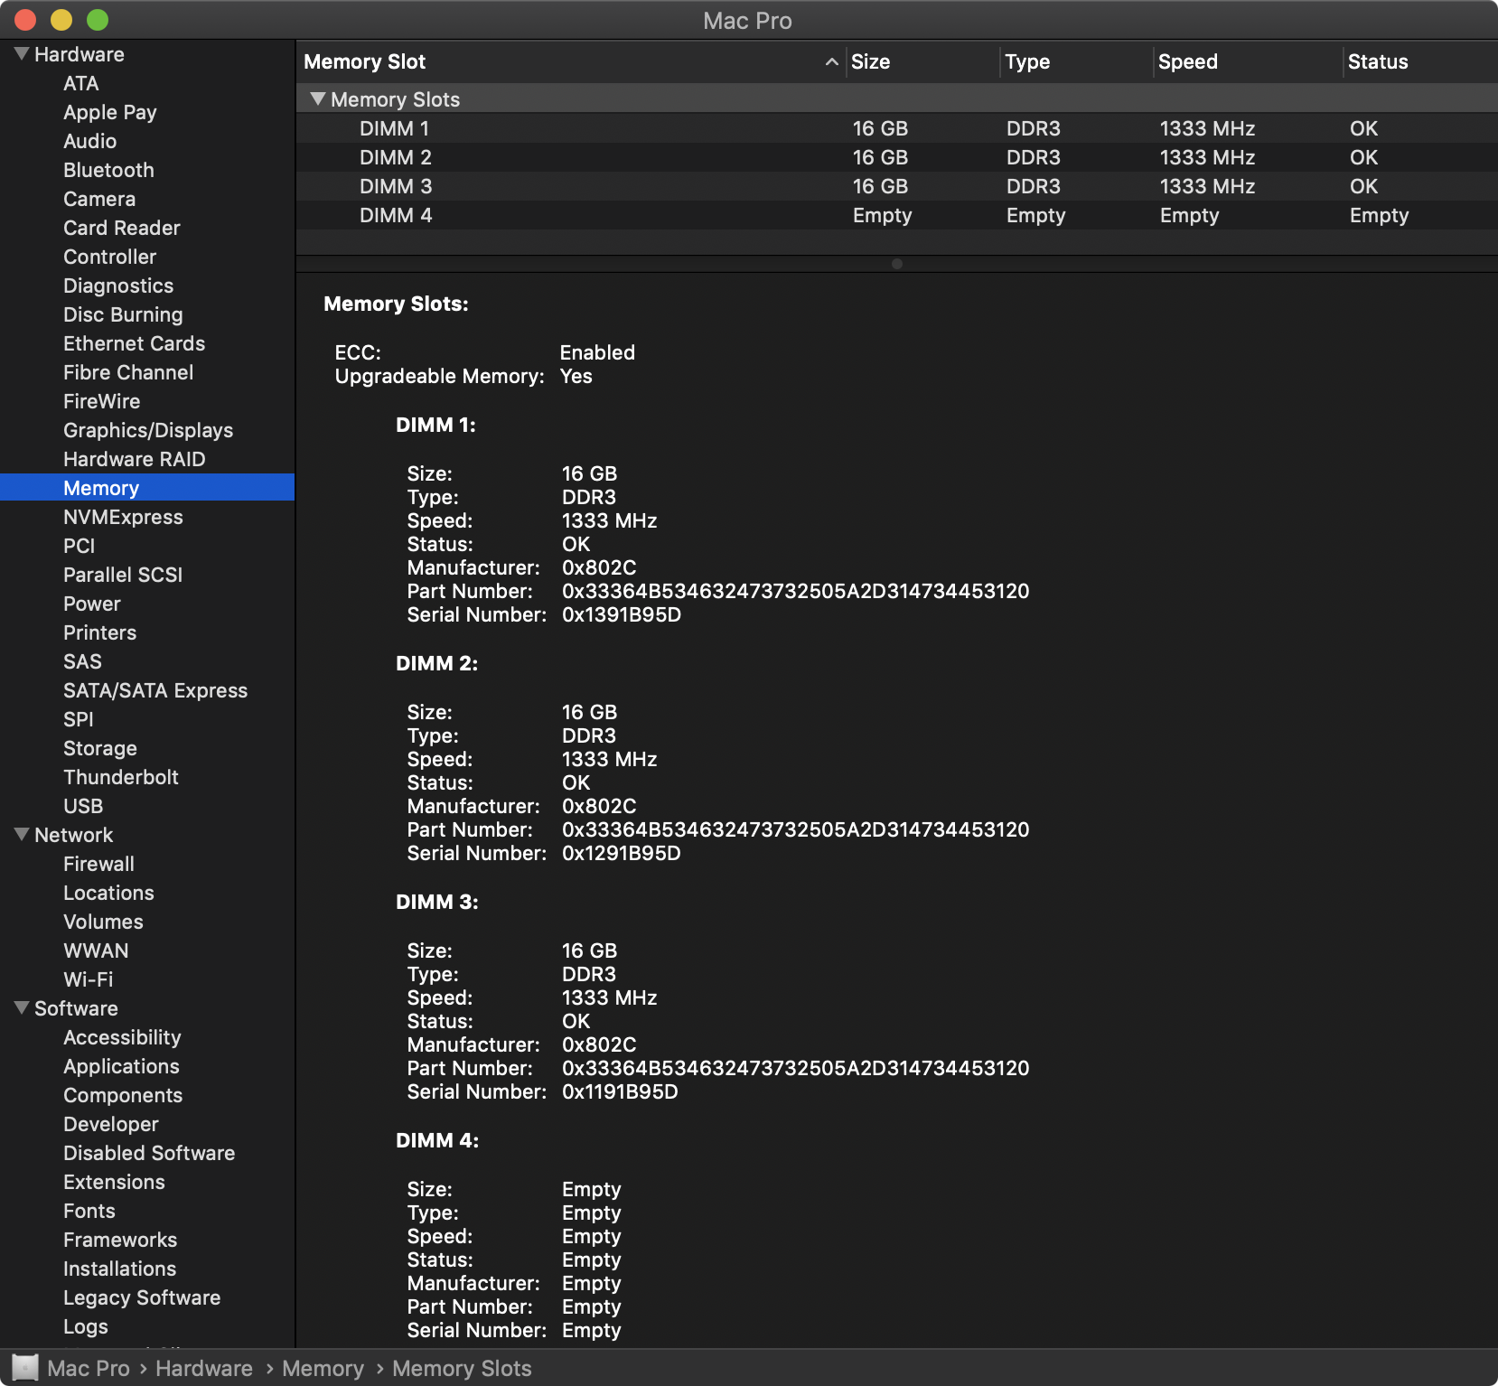Select the empty DIMM 4 table row
This screenshot has width=1498, height=1386.
pyautogui.click(x=897, y=215)
